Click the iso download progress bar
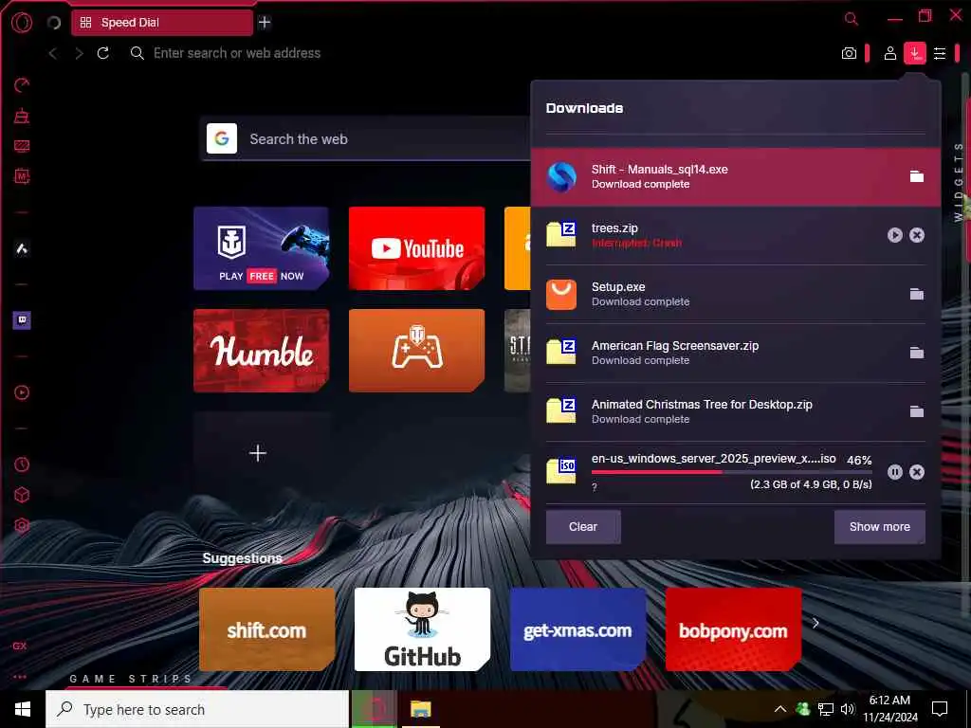This screenshot has height=728, width=971. [731, 472]
